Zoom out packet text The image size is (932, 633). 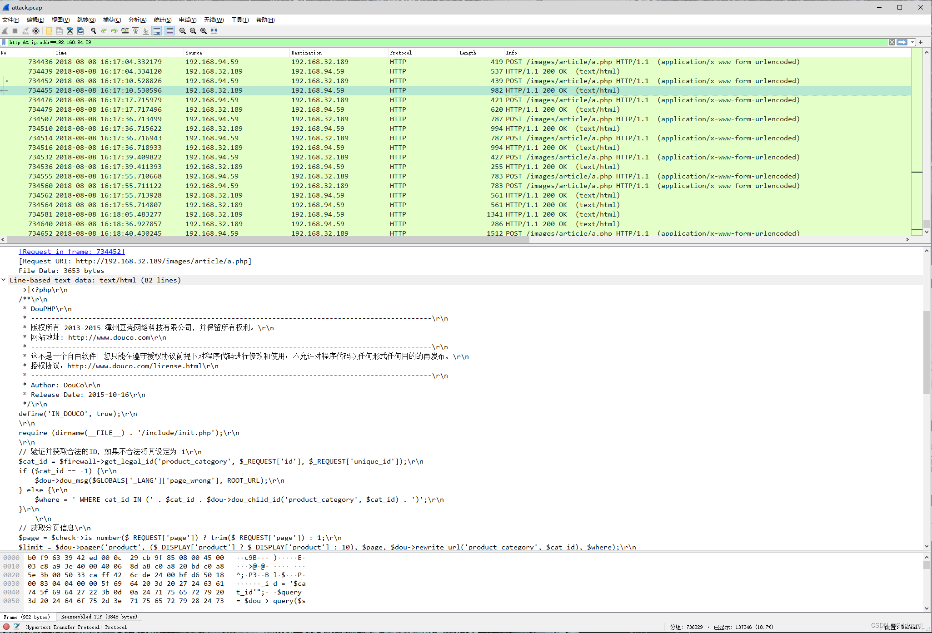click(193, 31)
